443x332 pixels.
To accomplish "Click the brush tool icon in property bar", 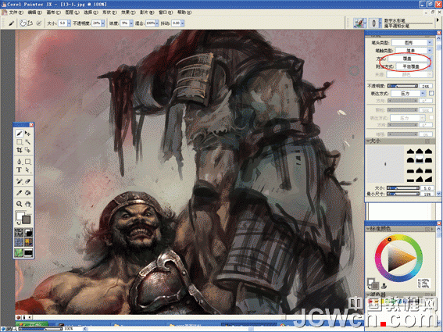I will click(11, 23).
